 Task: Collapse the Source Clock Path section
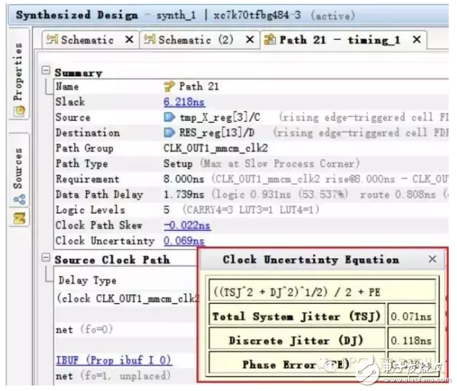click(46, 260)
